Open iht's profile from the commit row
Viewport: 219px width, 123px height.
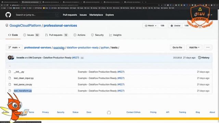pyautogui.click(x=30, y=58)
